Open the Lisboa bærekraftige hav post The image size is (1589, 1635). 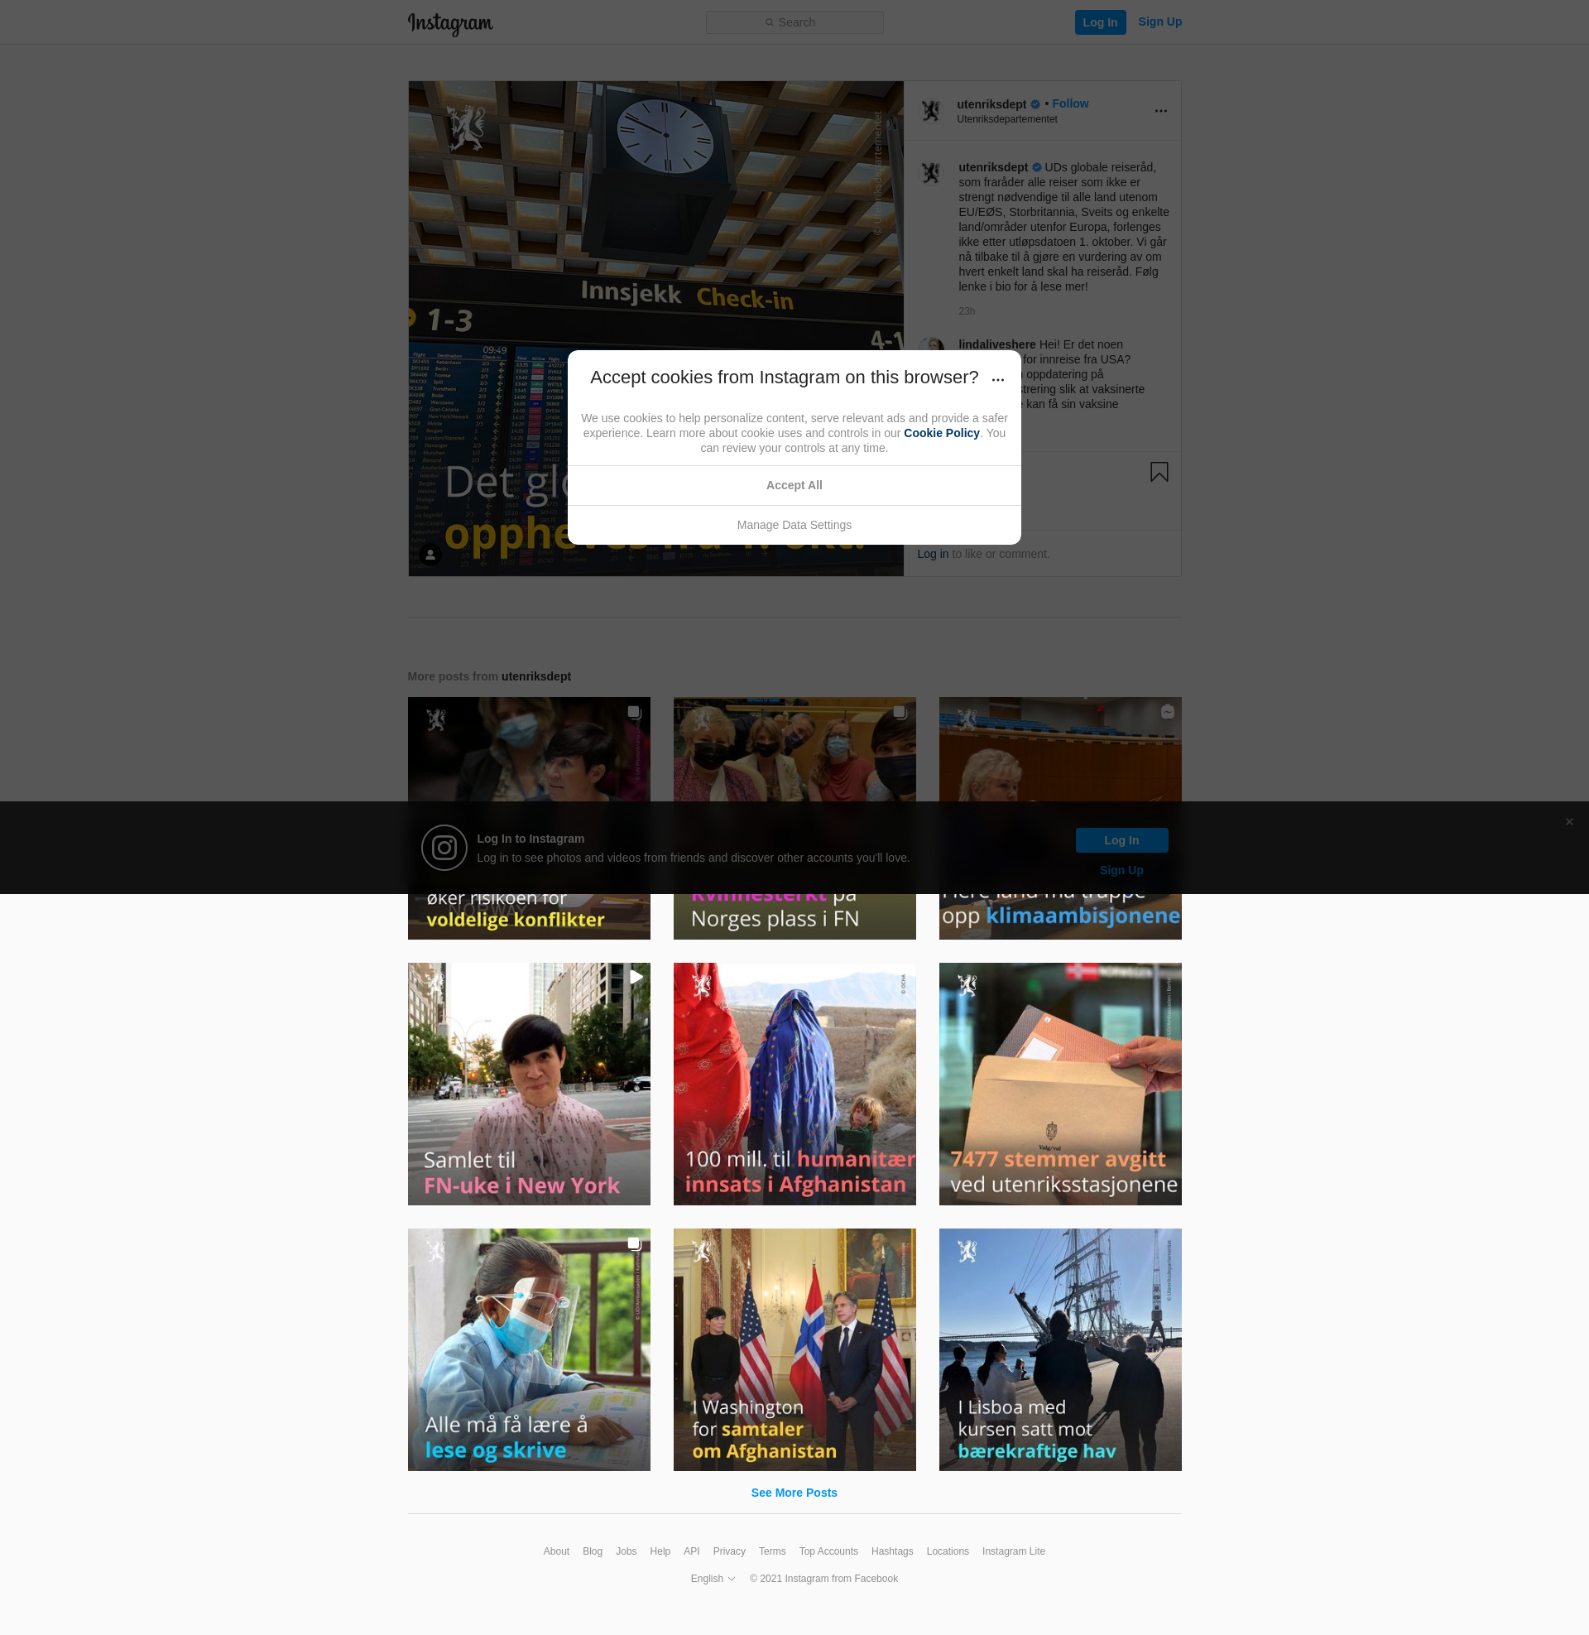coord(1059,1349)
